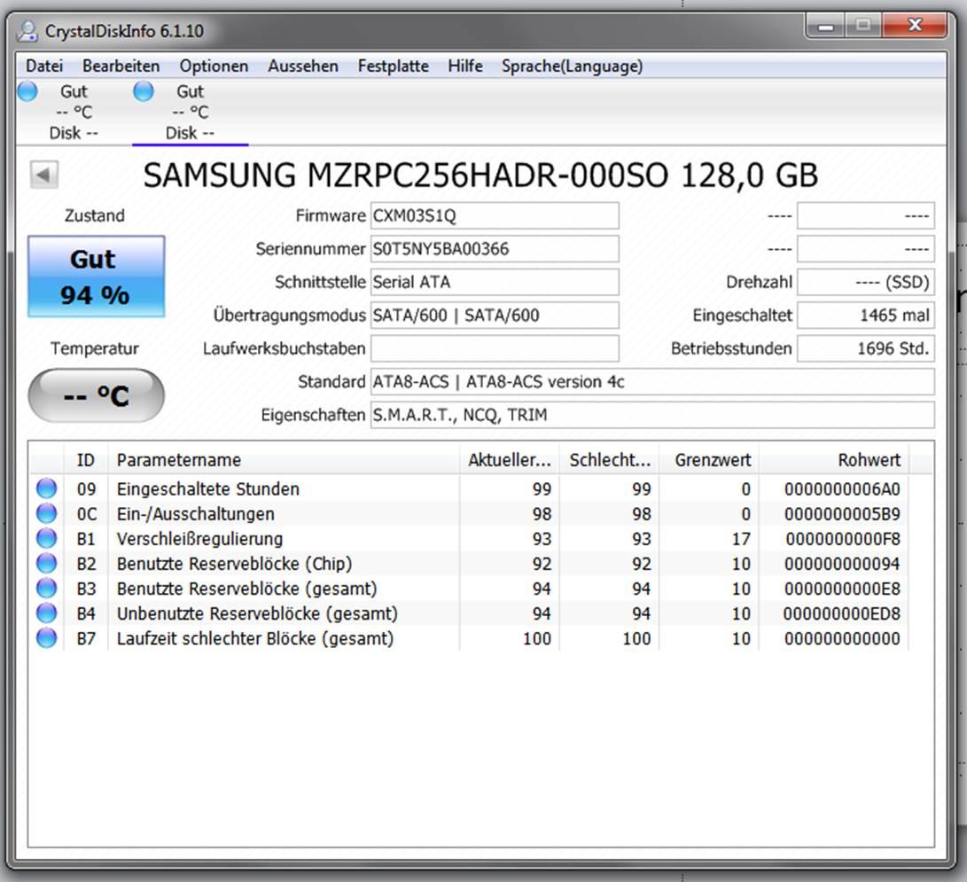Click status circle of row B4
Image resolution: width=967 pixels, height=882 pixels.
tap(46, 613)
